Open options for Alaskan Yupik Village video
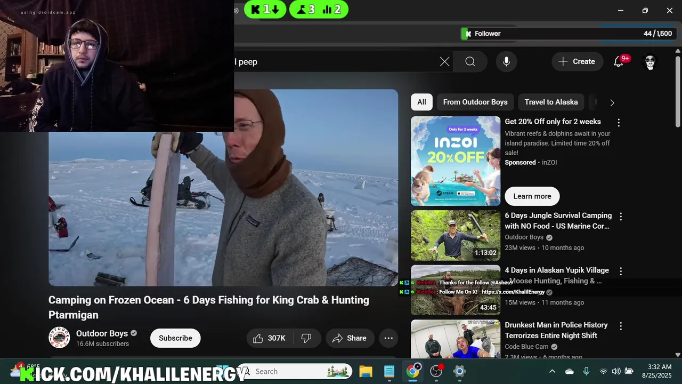The image size is (682, 384). 621,271
